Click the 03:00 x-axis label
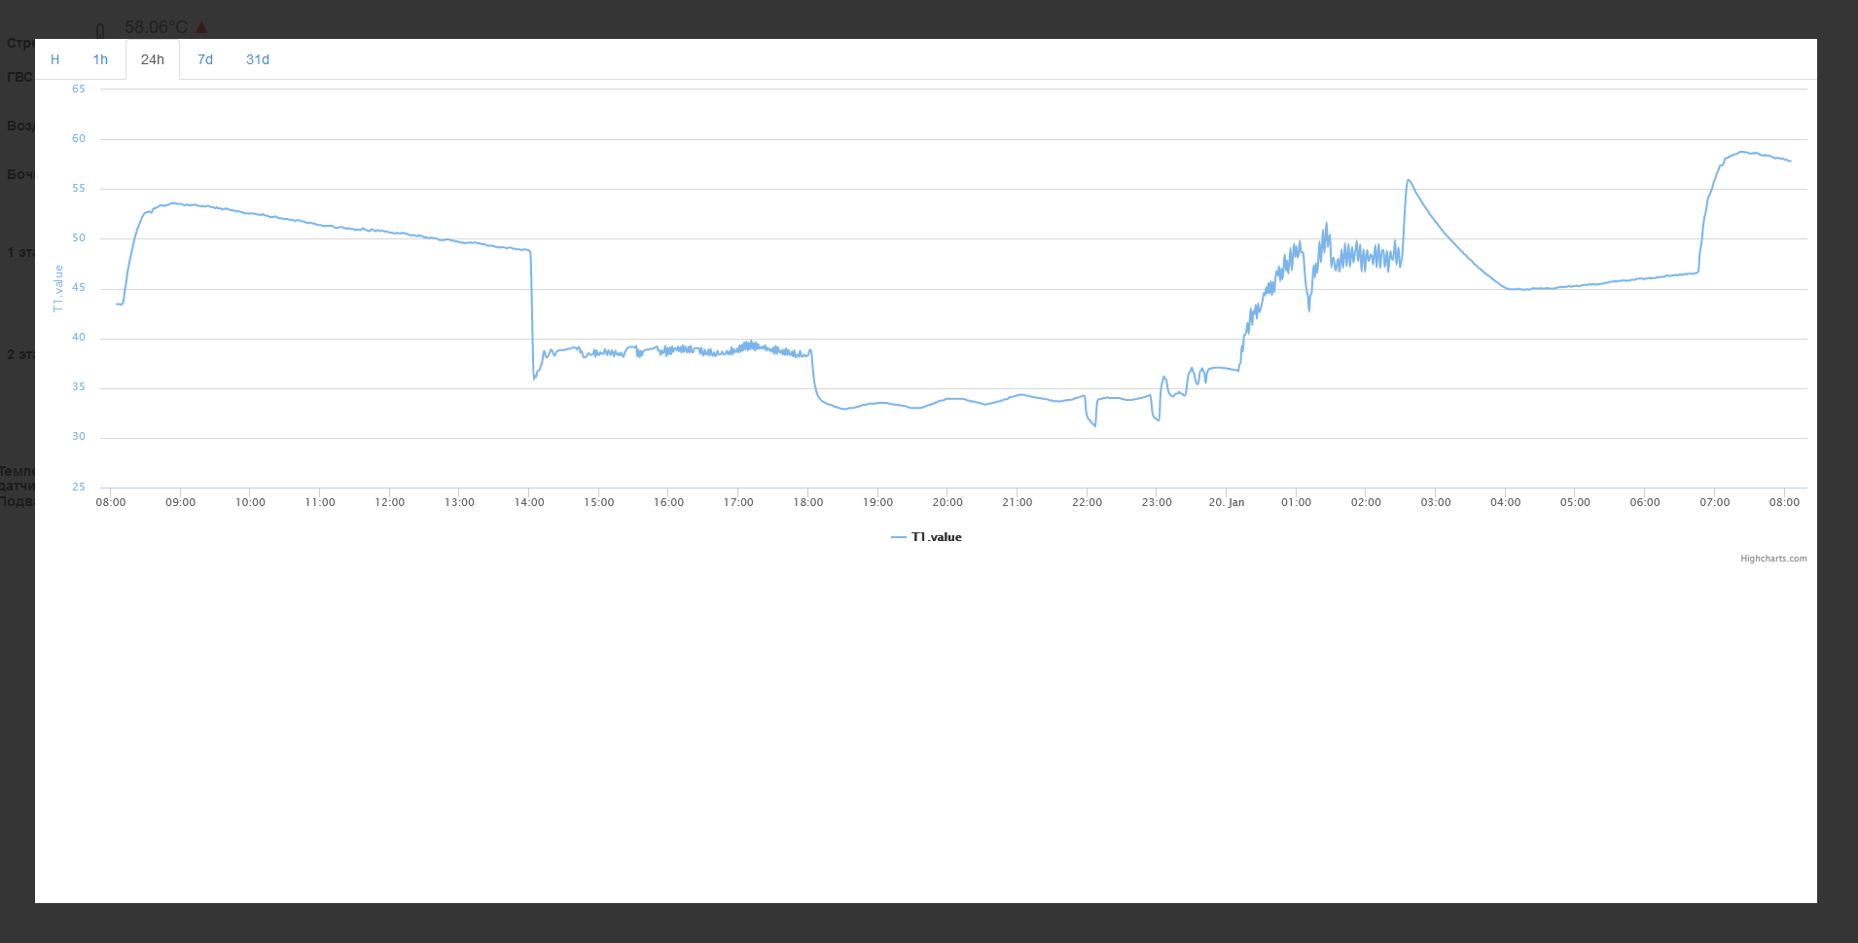Image resolution: width=1858 pixels, height=943 pixels. click(x=1436, y=502)
